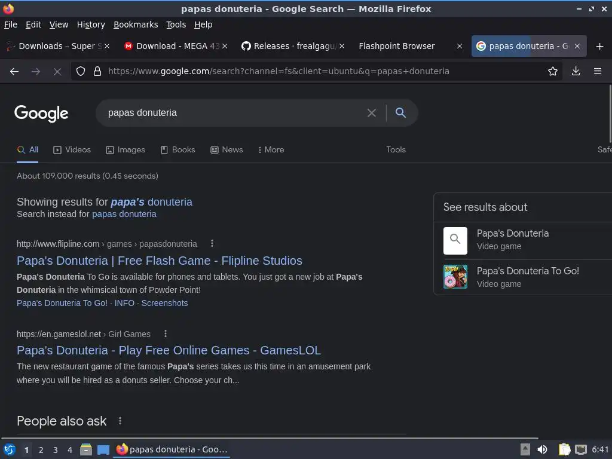612x459 pixels.
Task: Close the Download - MEGA tab
Action: click(225, 46)
